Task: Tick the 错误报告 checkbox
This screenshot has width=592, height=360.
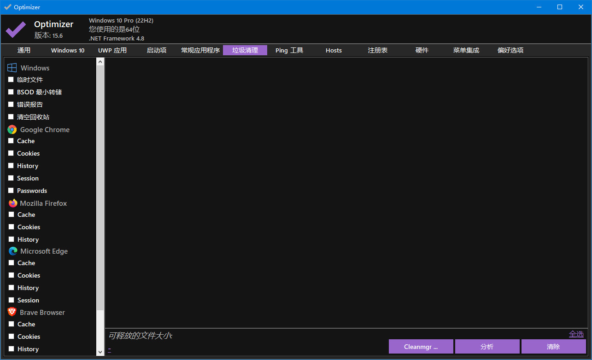Action: coord(11,104)
